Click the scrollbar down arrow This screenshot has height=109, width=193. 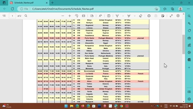coord(184,102)
